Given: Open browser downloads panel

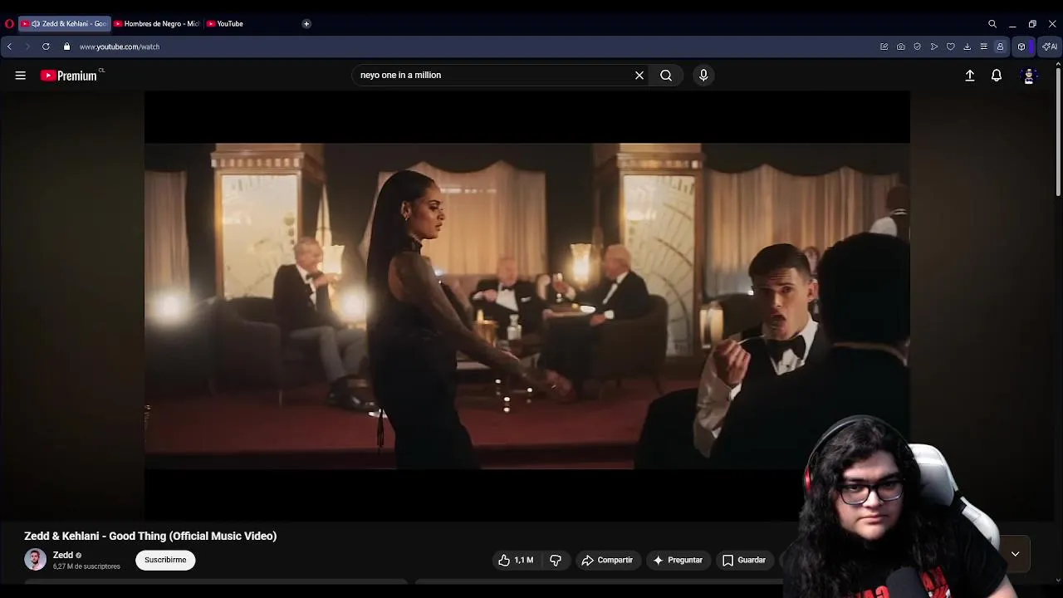Looking at the screenshot, I should coord(967,47).
